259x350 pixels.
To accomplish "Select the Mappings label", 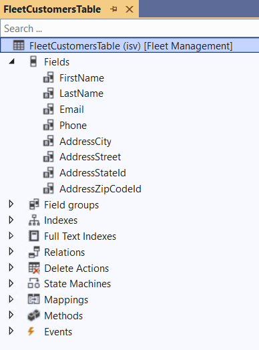I will pos(66,300).
